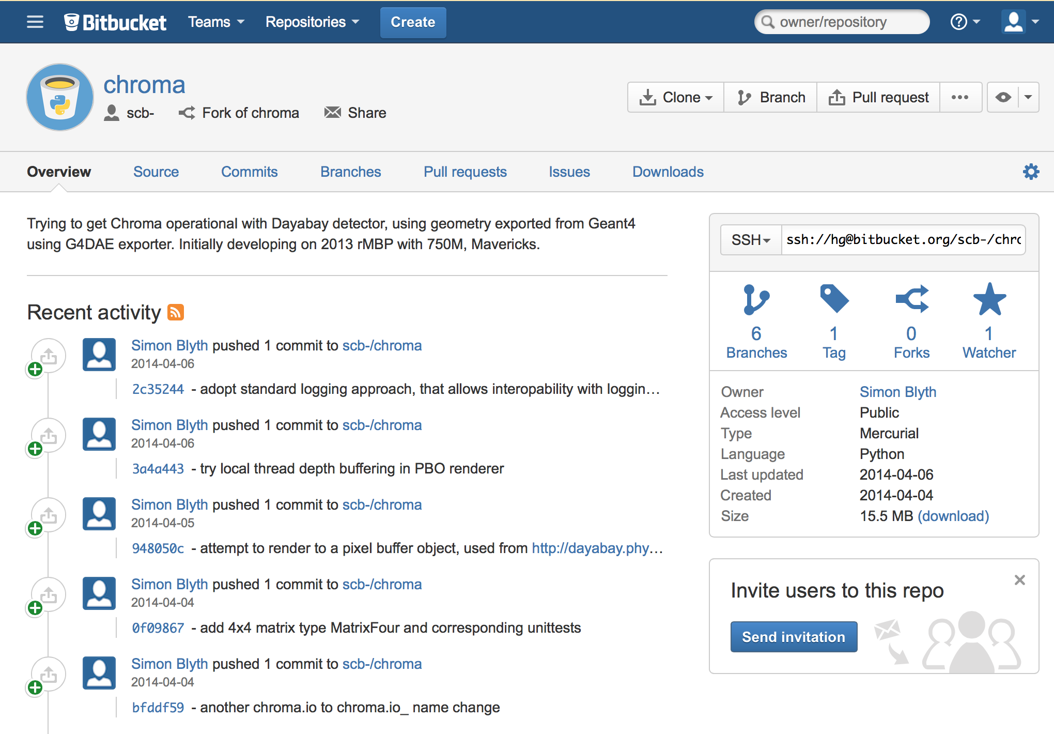Click the 0 Forks icon
The image size is (1054, 734).
tap(912, 299)
